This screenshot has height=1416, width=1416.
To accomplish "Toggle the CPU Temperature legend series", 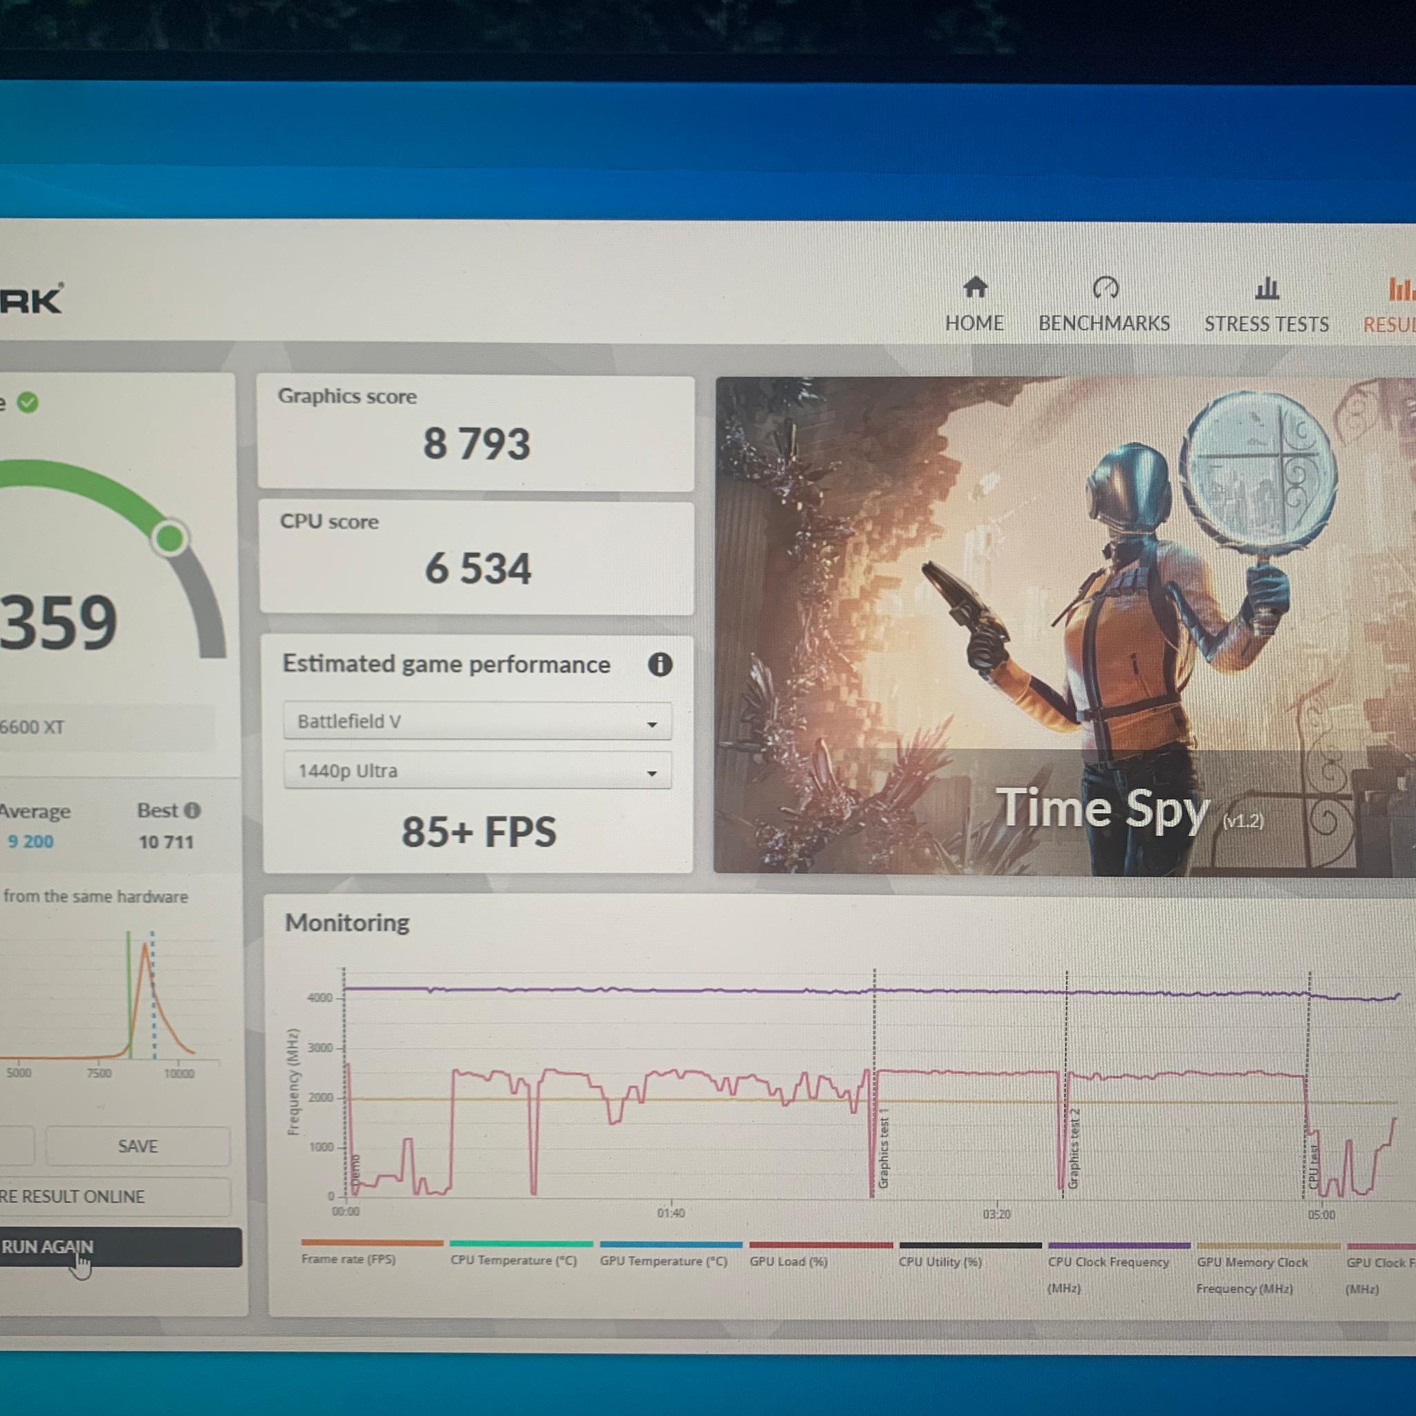I will 520,1253.
